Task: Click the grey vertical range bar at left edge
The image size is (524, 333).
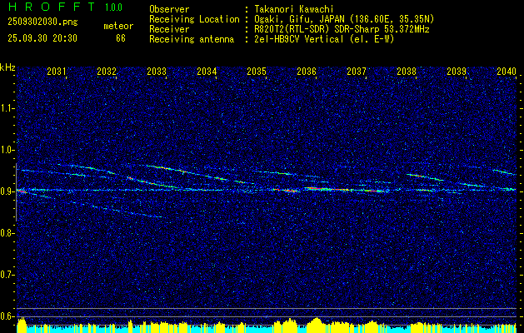Action: coord(16,192)
